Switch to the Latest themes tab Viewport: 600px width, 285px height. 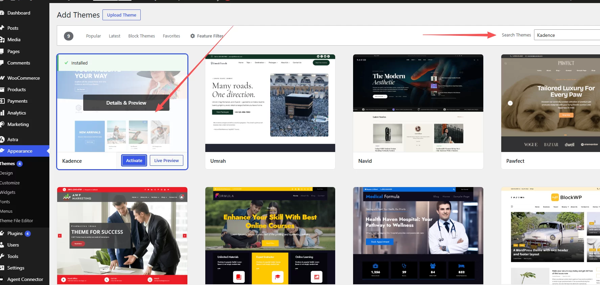114,36
